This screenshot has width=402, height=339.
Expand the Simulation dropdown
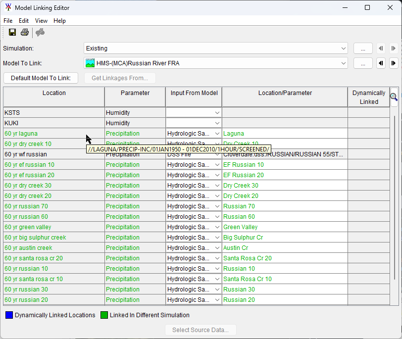pyautogui.click(x=344, y=48)
